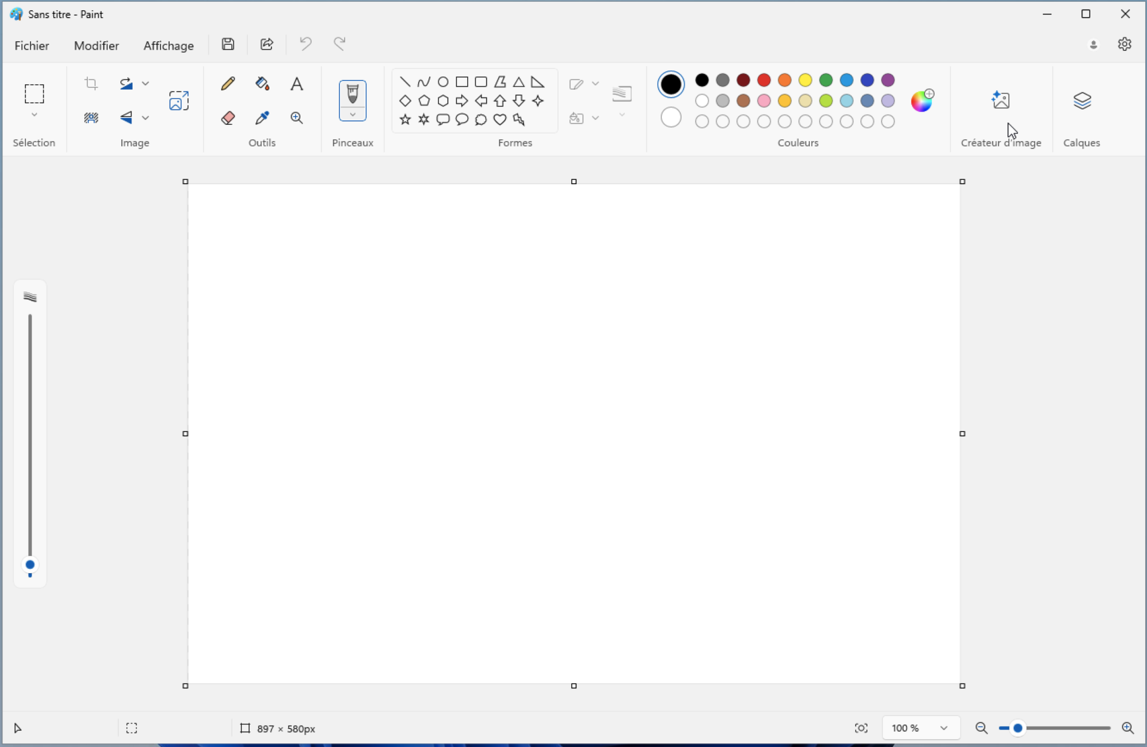
Task: Select the Pencil tool
Action: 228,84
